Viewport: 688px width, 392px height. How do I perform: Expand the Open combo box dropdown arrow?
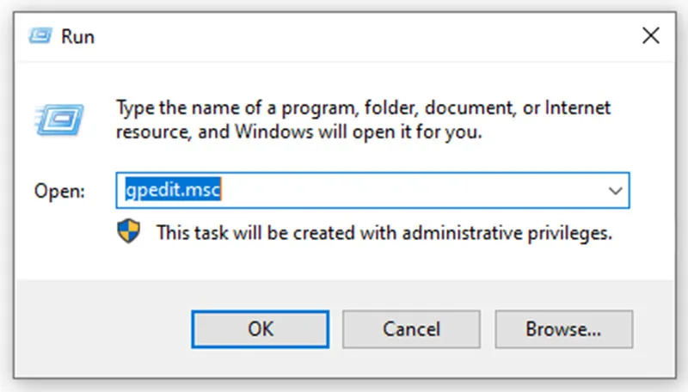(x=615, y=191)
